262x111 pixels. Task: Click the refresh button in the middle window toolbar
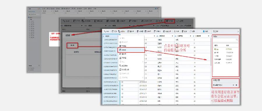click(180, 21)
